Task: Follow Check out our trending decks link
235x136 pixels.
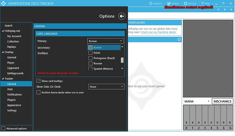Action: [158, 32]
